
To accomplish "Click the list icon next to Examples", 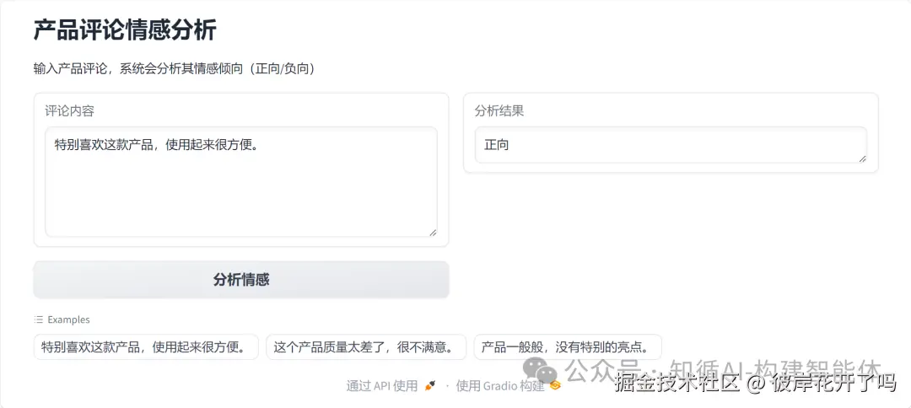I will [x=38, y=320].
